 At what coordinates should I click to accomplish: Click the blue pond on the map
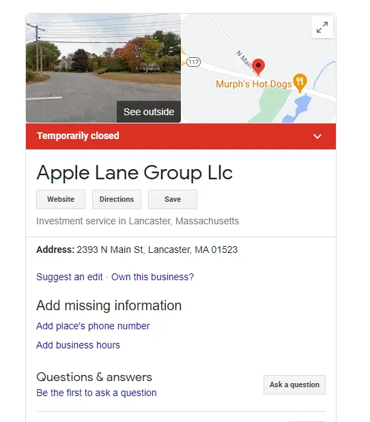(x=298, y=108)
